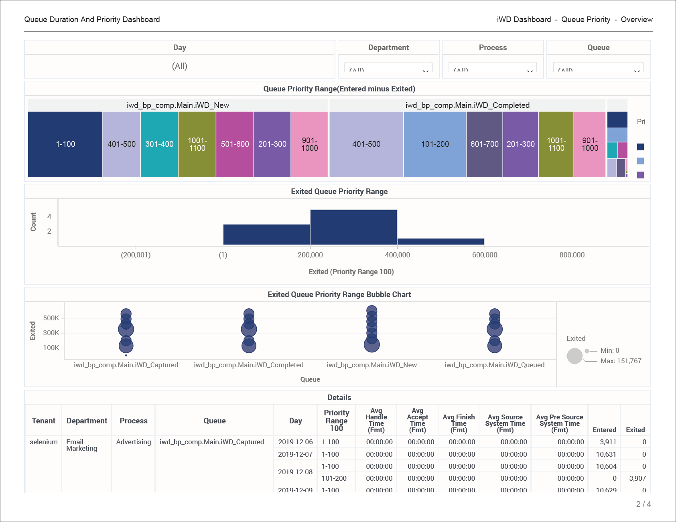Pick the purple legend swatch
676x522 pixels.
[640, 175]
